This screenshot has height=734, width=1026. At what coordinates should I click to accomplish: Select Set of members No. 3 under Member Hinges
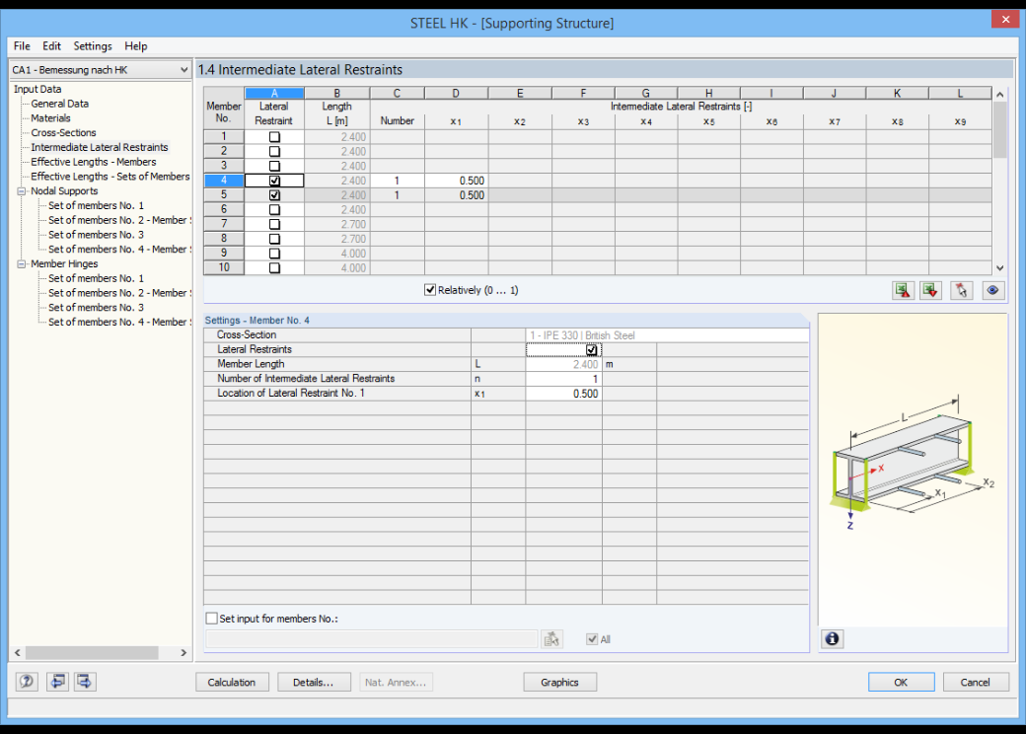pyautogui.click(x=97, y=308)
